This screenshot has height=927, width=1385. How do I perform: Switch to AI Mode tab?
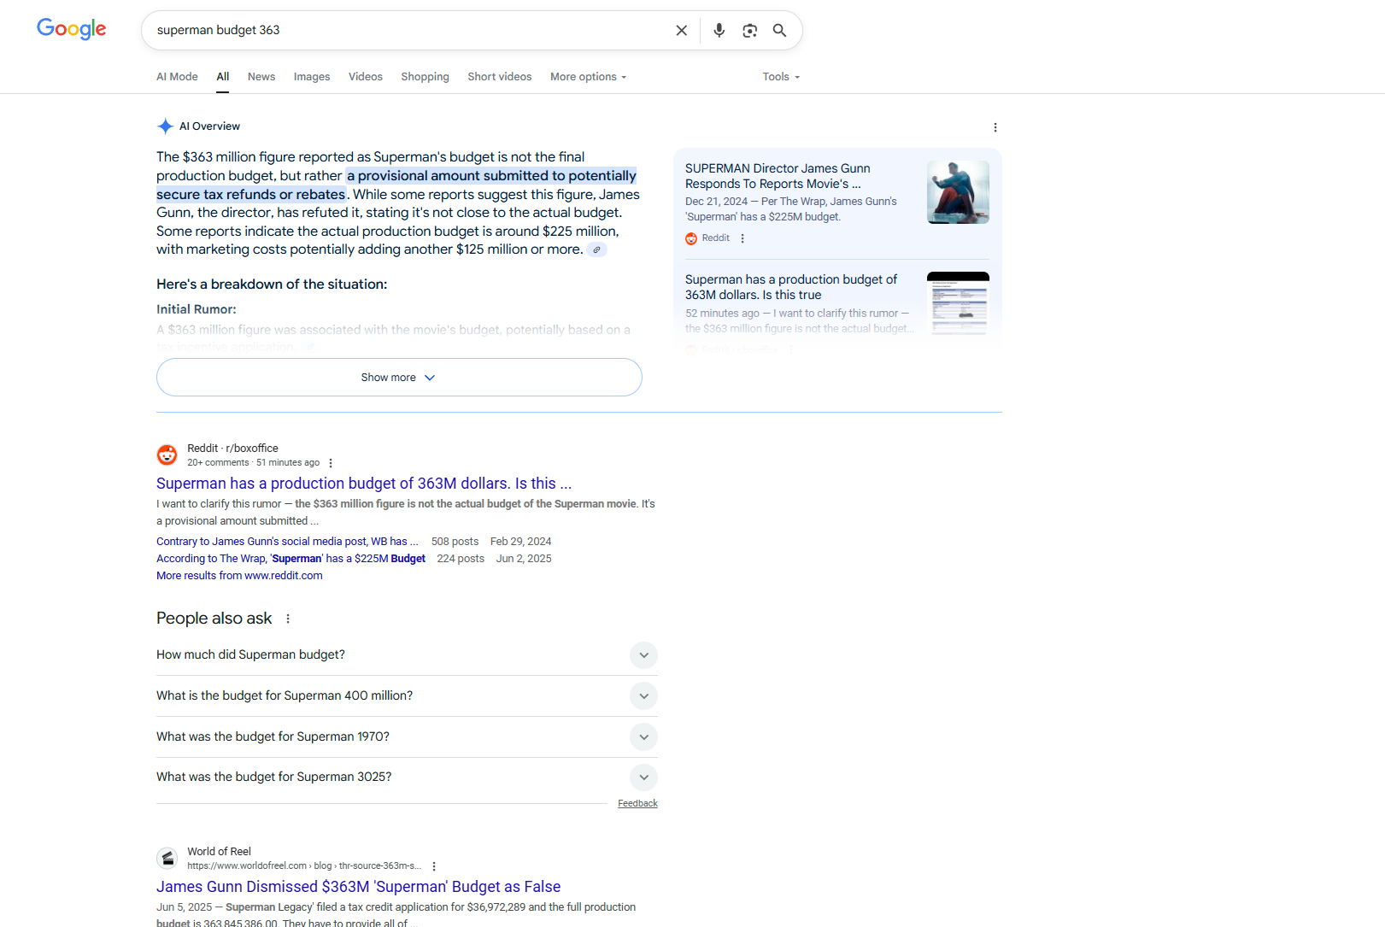(177, 77)
